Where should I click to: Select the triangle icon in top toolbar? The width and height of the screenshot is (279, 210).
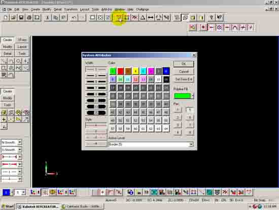click(x=143, y=17)
